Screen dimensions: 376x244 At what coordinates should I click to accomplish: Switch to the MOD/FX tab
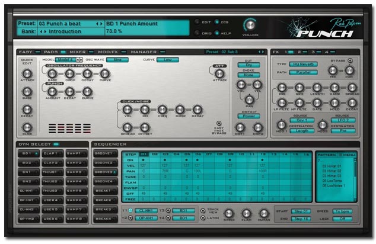pyautogui.click(x=111, y=52)
